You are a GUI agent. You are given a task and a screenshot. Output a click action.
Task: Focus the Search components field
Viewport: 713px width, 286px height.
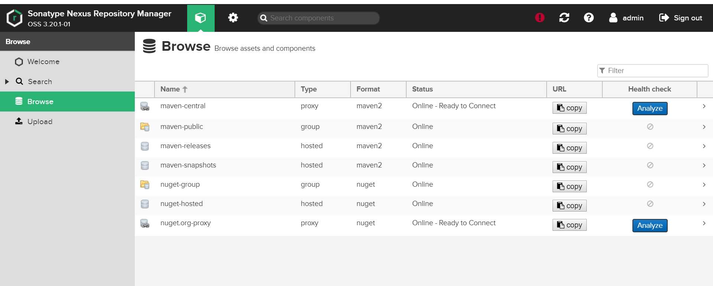319,18
